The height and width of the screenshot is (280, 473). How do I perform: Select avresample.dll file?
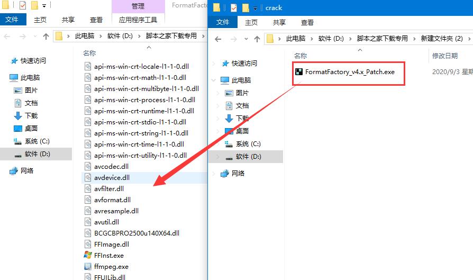point(116,211)
